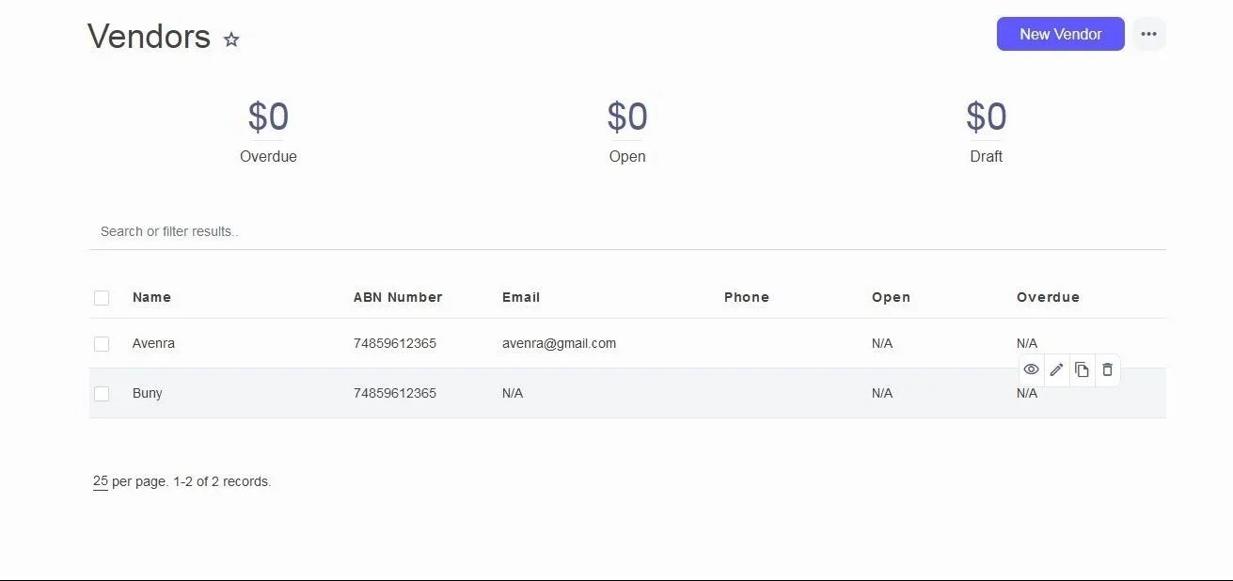
Task: Click the New Vendor button
Action: tap(1060, 34)
